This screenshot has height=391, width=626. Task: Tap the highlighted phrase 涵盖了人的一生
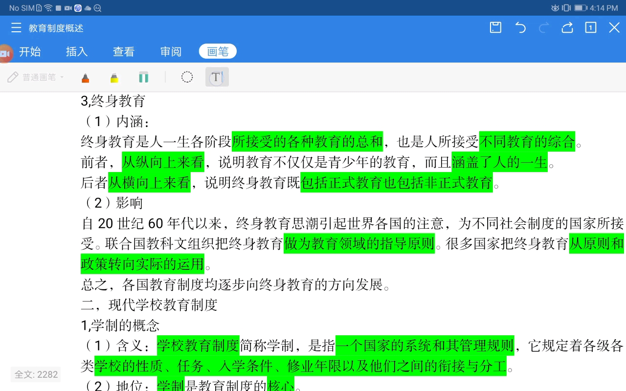(x=499, y=162)
